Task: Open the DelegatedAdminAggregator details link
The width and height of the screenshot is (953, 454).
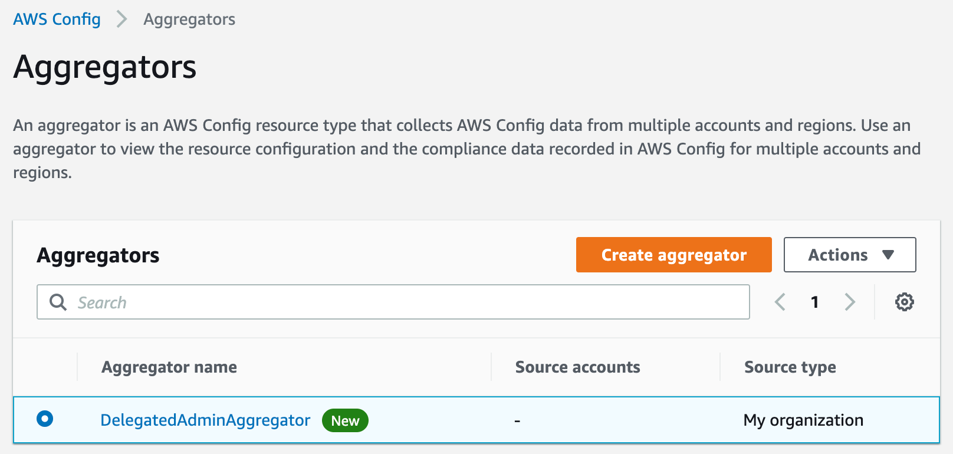Action: (205, 420)
